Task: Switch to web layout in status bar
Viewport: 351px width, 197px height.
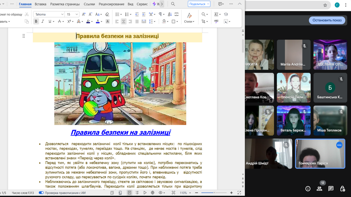Action: (x=153, y=193)
